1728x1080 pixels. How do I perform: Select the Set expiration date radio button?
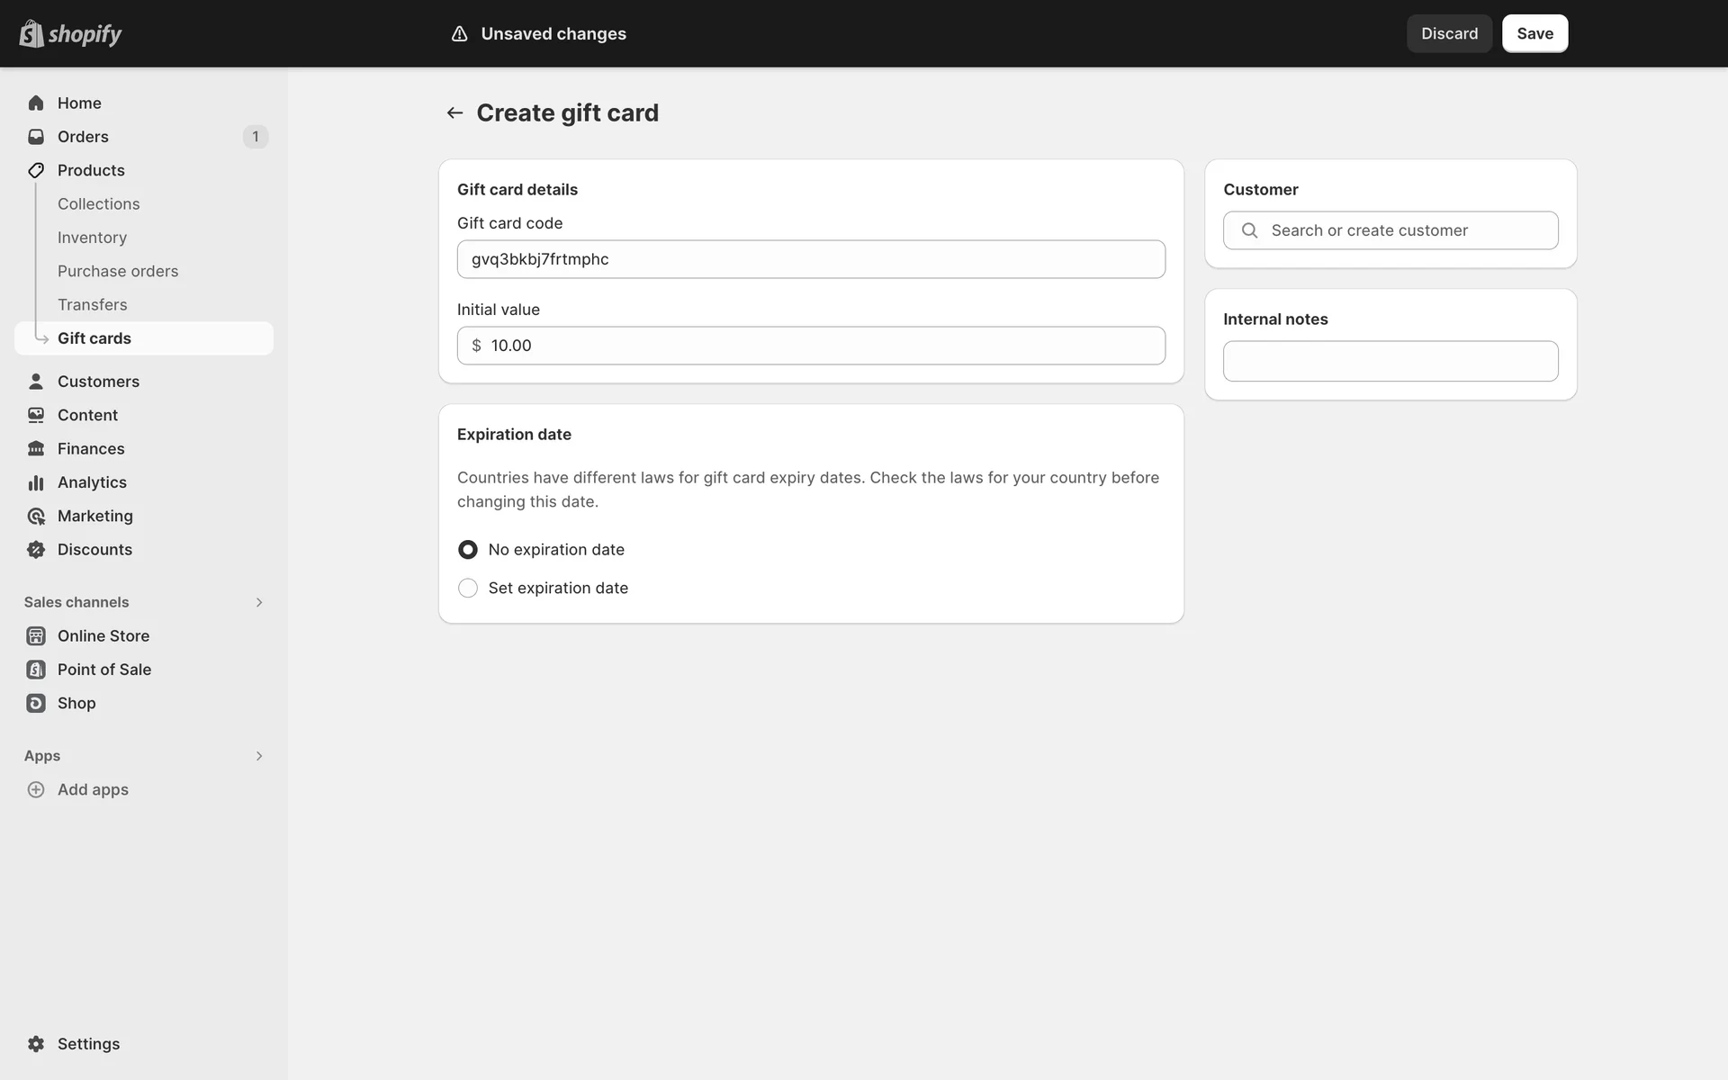[468, 588]
